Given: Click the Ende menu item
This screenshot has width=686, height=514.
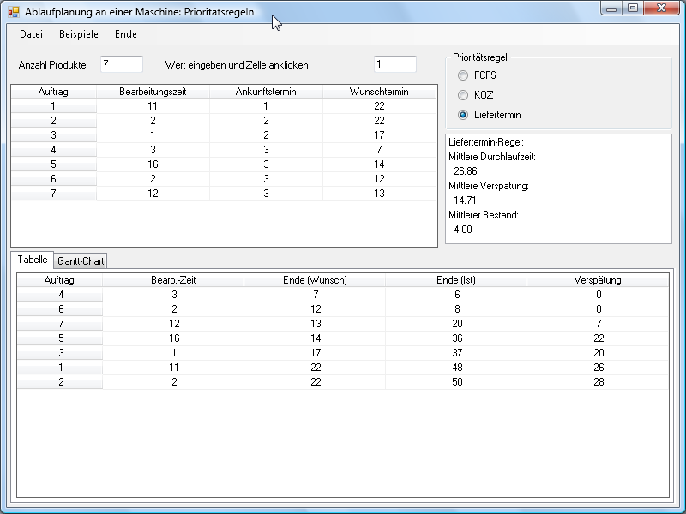Looking at the screenshot, I should (x=126, y=34).
